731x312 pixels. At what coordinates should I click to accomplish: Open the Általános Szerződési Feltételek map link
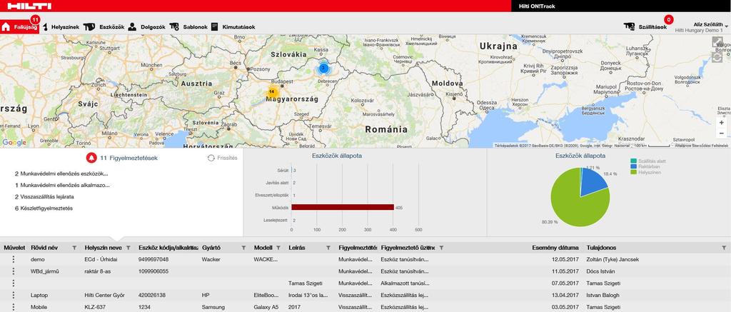[701, 146]
